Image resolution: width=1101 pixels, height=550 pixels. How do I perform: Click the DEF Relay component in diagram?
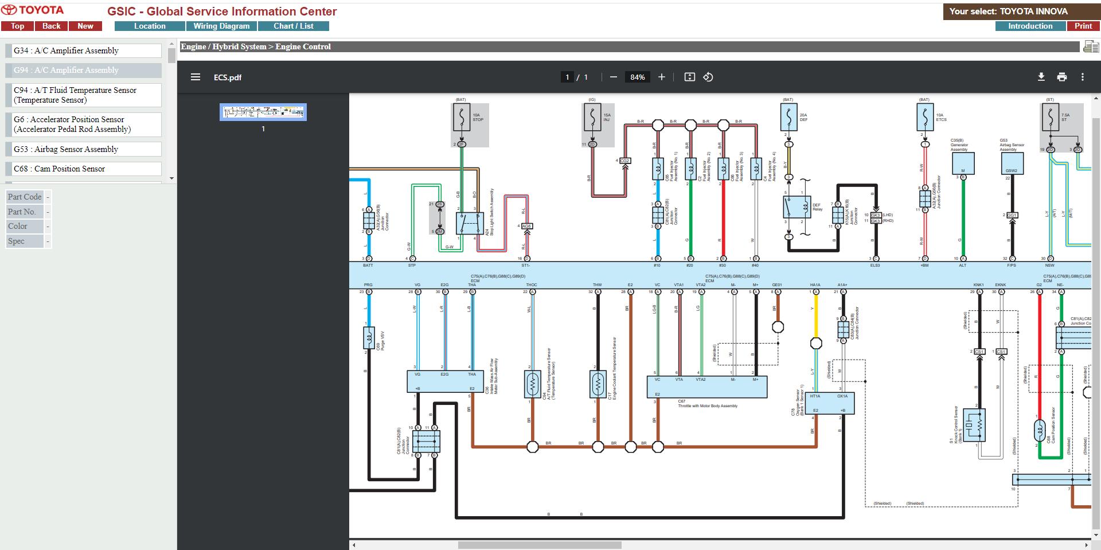[x=797, y=207]
